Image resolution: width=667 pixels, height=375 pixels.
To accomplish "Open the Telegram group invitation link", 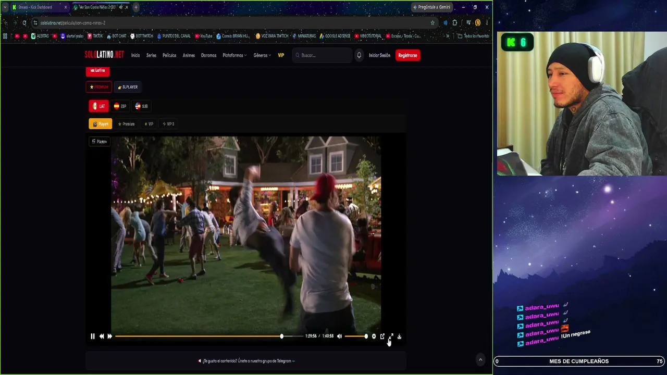I will (246, 361).
